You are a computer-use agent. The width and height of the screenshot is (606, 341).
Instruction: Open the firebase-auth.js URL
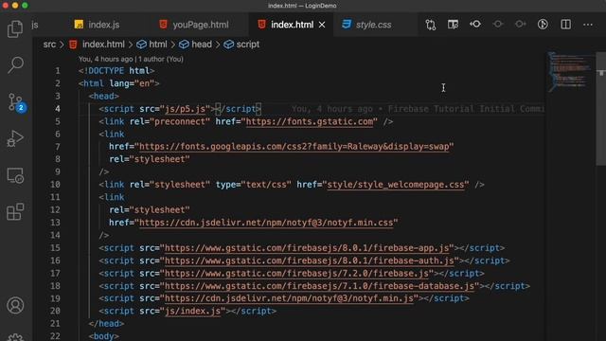(310, 260)
